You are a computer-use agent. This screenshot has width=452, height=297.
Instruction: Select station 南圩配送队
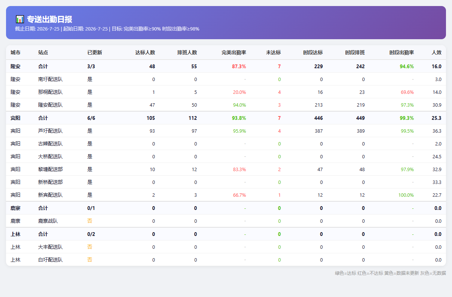50,79
